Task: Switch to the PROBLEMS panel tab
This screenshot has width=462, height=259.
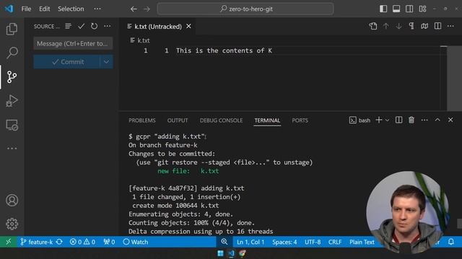Action: pos(142,120)
